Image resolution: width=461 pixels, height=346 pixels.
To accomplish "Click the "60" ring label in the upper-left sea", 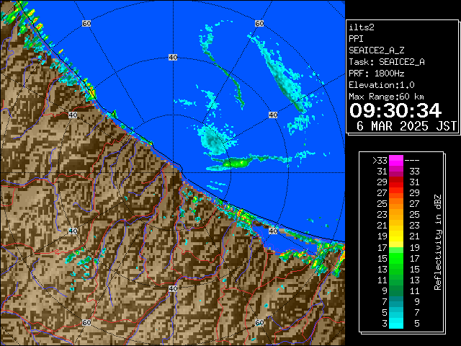I will (x=86, y=24).
